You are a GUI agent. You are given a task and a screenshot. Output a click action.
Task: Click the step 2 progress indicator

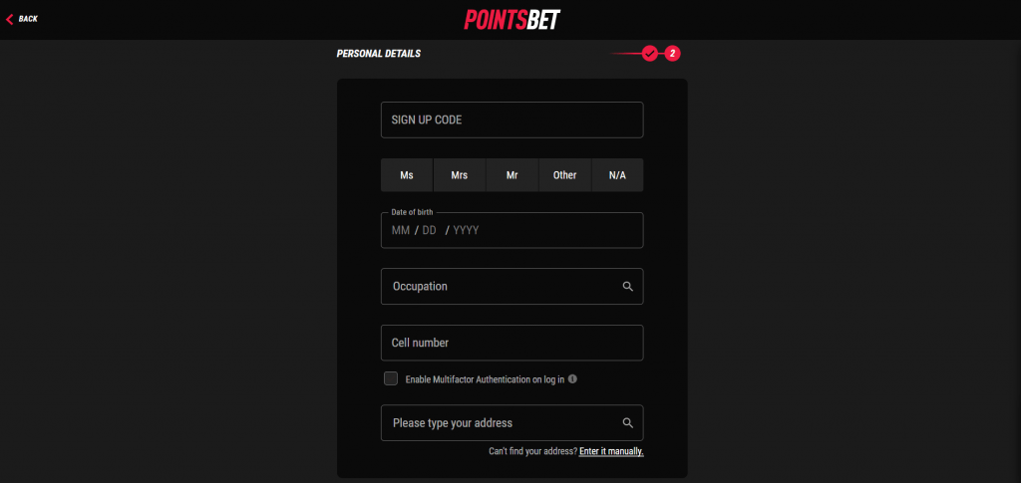(673, 54)
